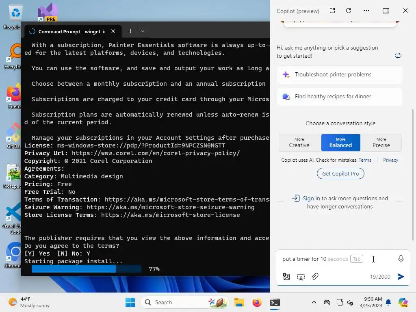Open the notifications bell icon
Viewport: 416px width, 312px height.
pos(388,302)
